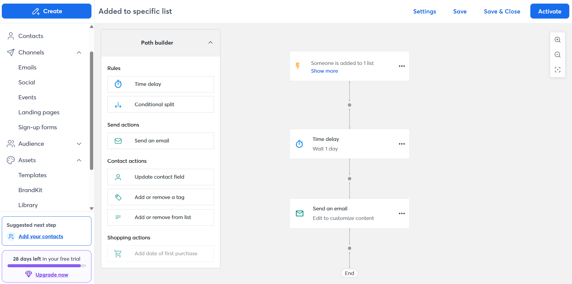Click the free trial progress bar
The image size is (572, 284).
46,266
